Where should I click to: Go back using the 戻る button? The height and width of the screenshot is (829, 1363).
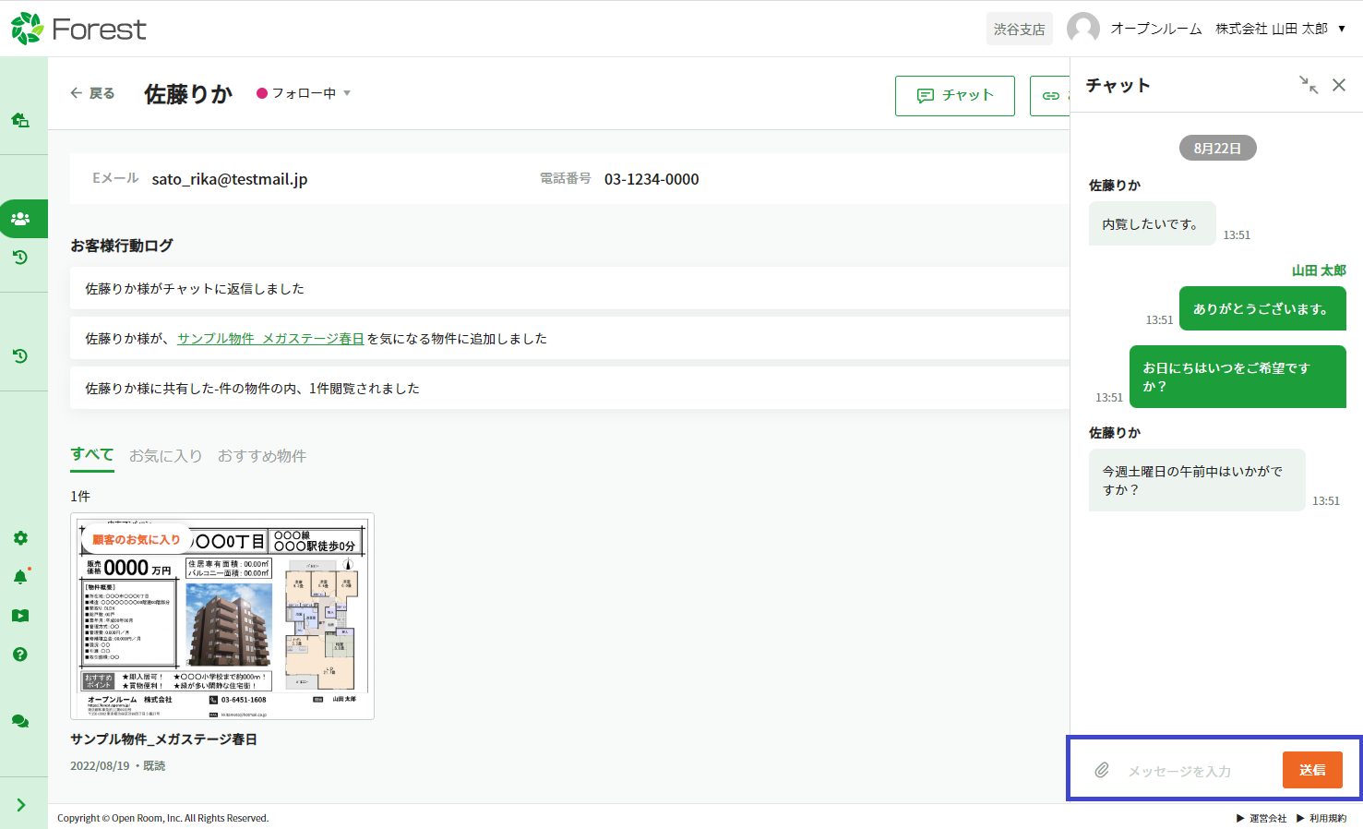point(92,93)
